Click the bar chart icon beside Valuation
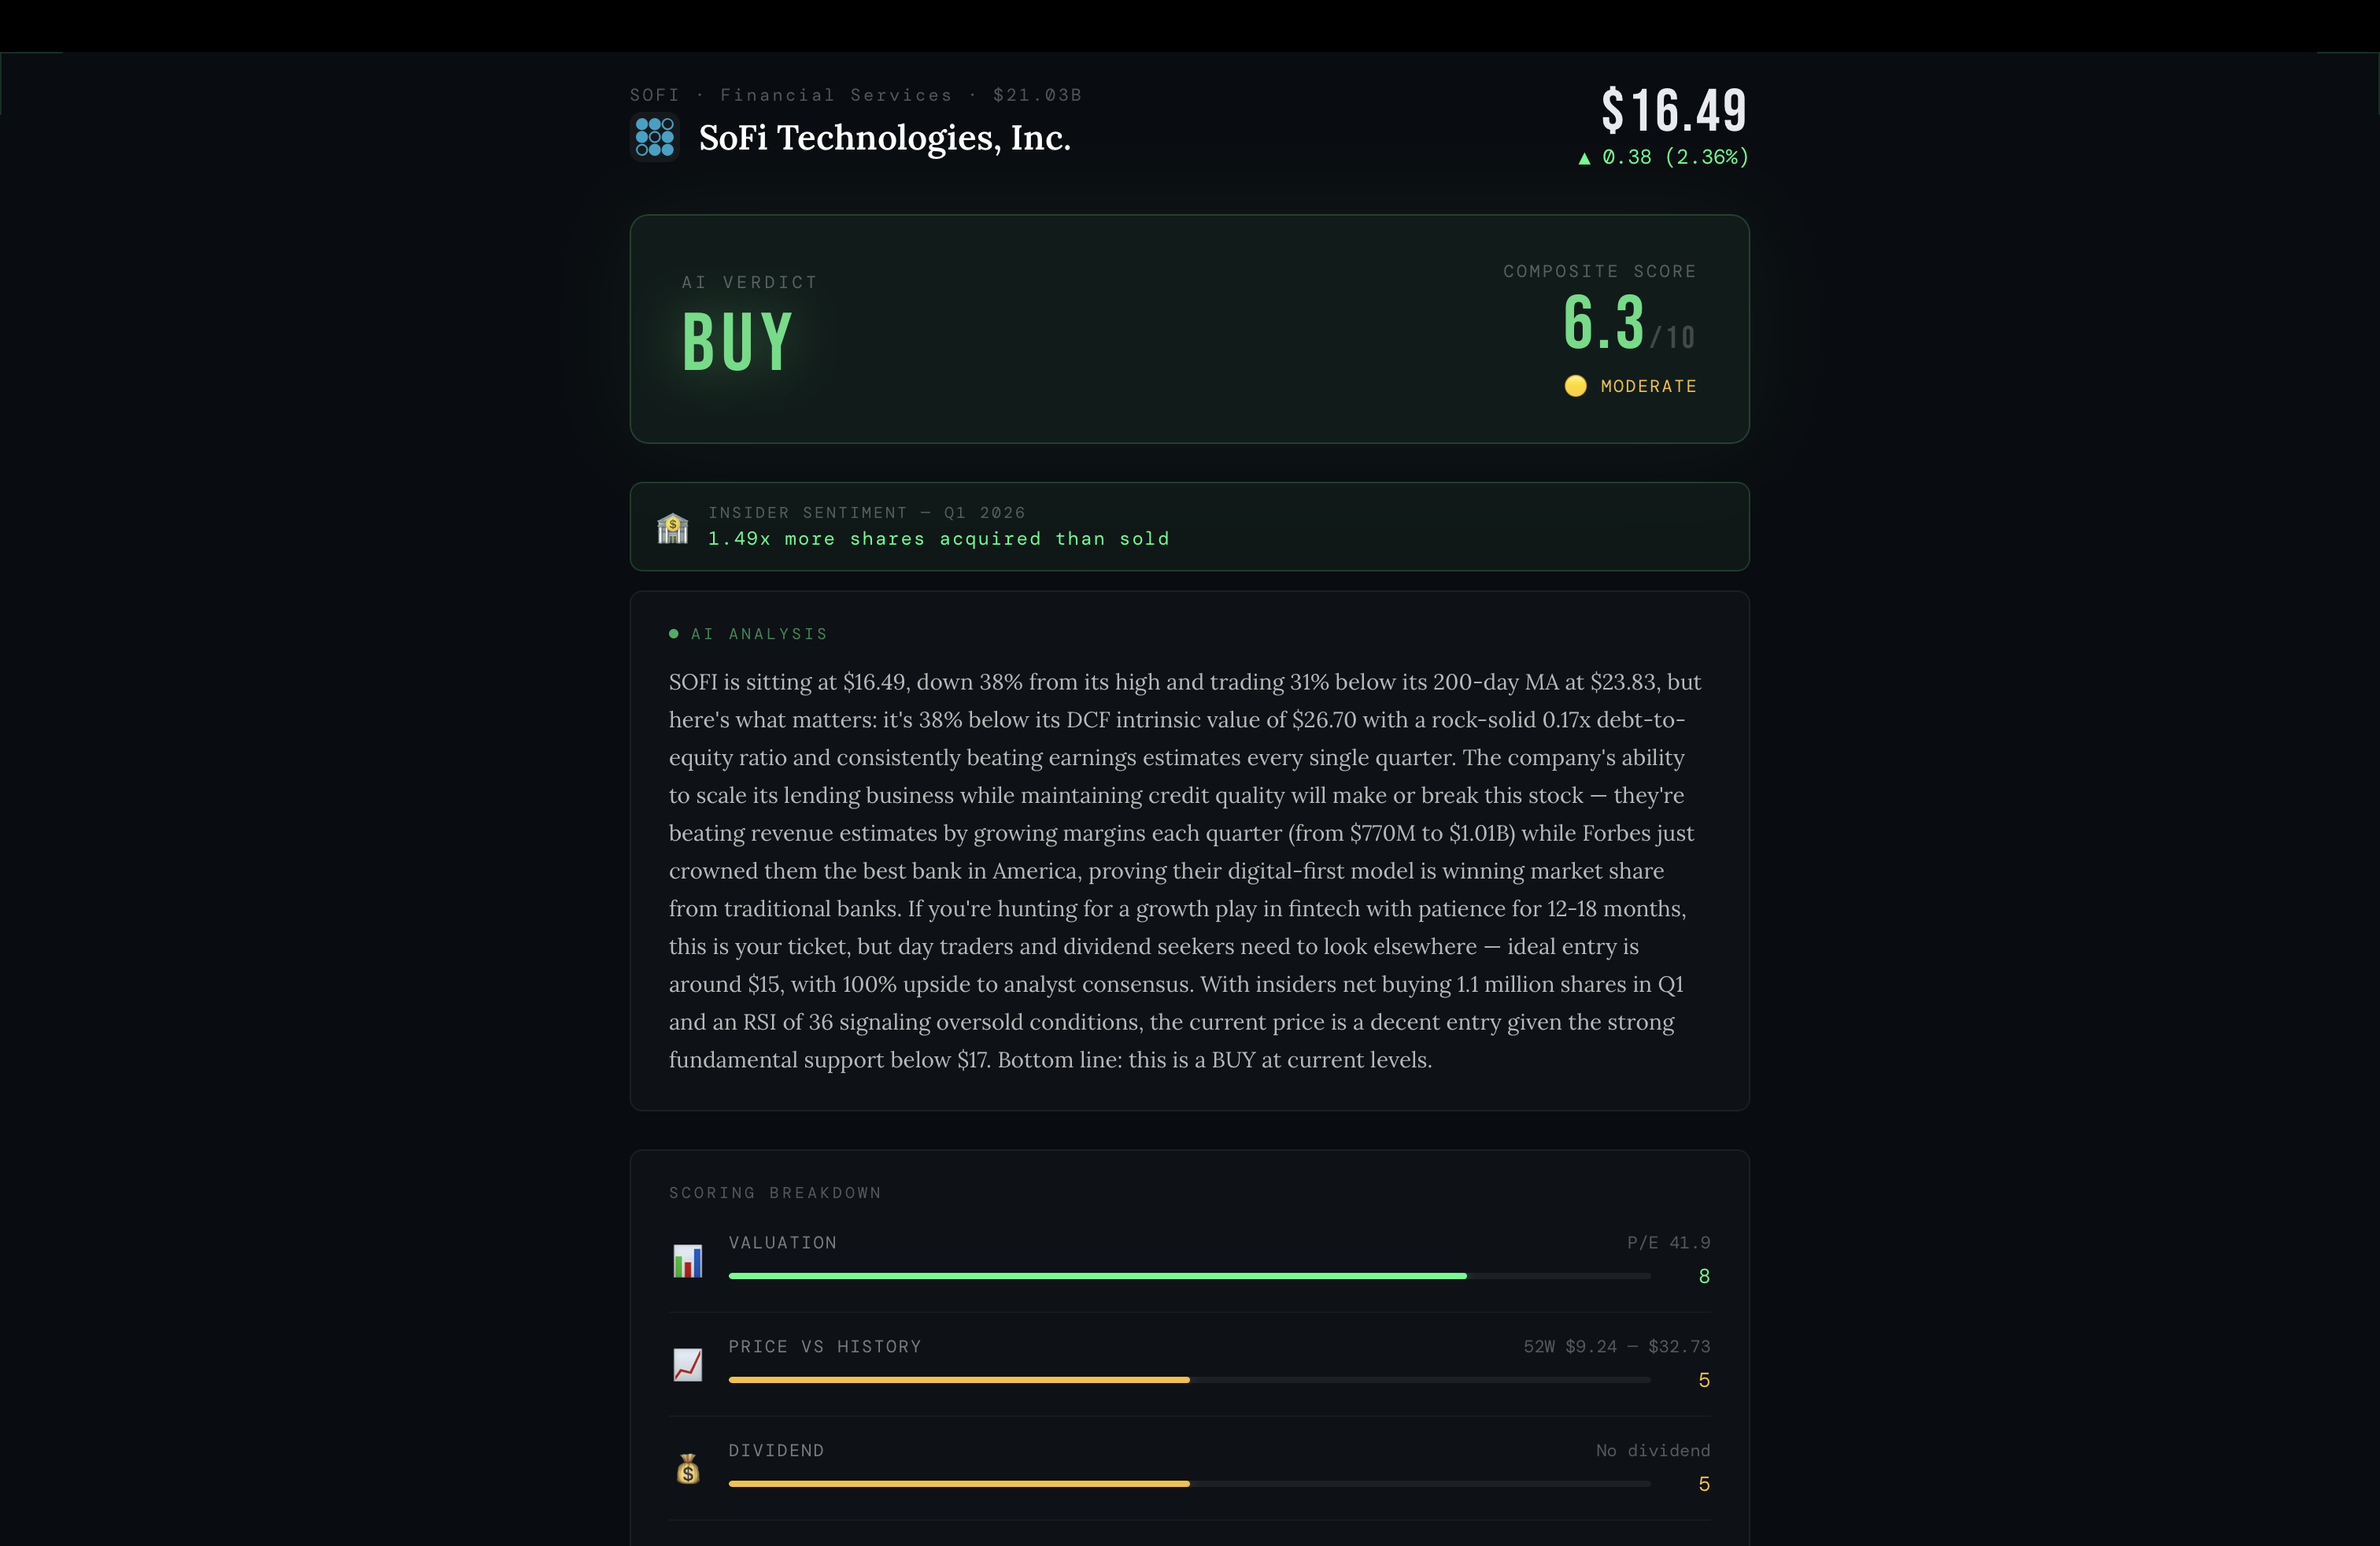The width and height of the screenshot is (2380, 1546). coord(689,1260)
